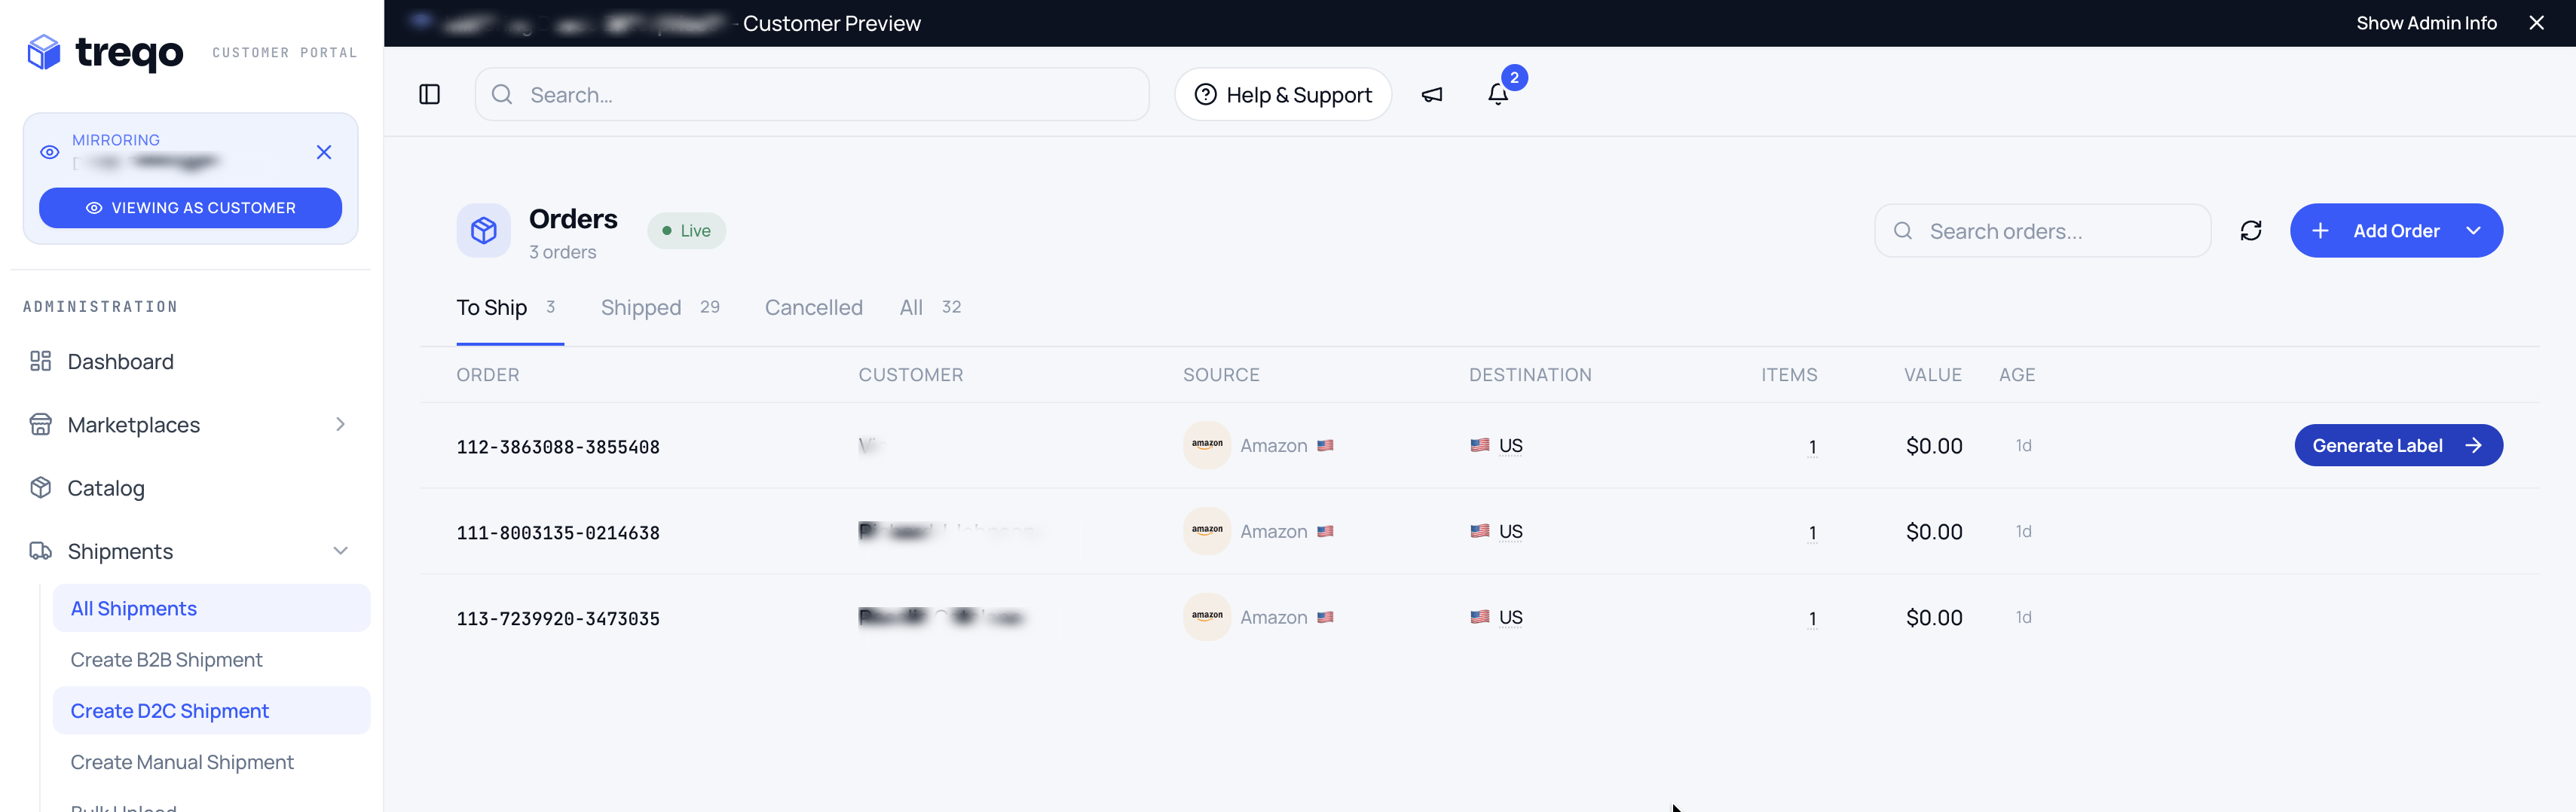The image size is (2576, 812).
Task: Click the main search magnifier icon
Action: (502, 94)
